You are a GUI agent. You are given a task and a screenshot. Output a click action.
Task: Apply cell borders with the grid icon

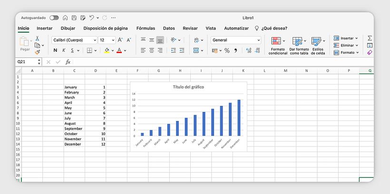click(89, 50)
